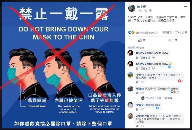Click the globe public-visibility icon

[x=150, y=11]
